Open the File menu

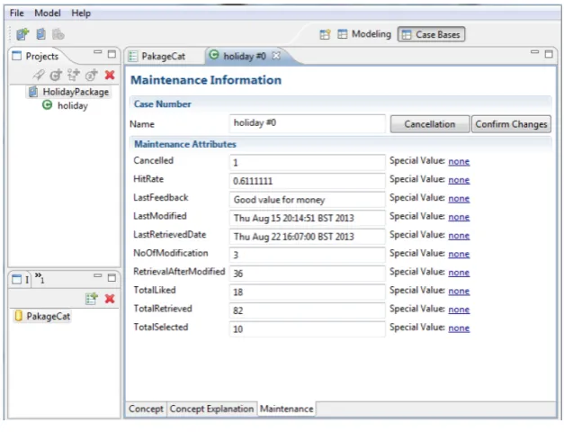click(x=16, y=13)
